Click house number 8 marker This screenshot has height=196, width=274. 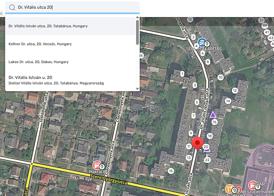tap(208, 61)
